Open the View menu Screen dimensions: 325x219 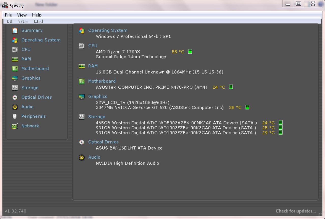click(22, 15)
